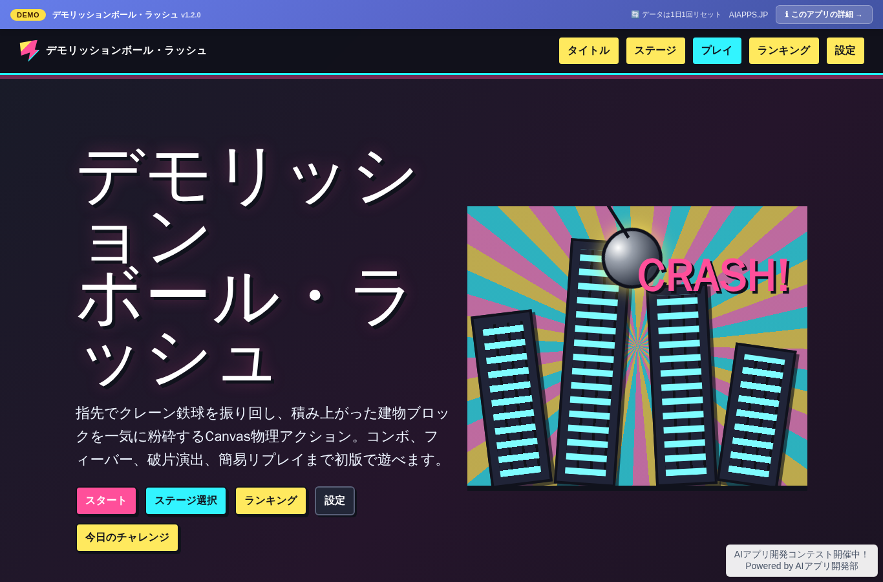This screenshot has width=883, height=582.
Task: Switch to the プレイ nav tab
Action: [717, 50]
